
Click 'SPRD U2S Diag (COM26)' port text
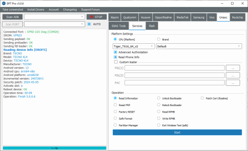[x=43, y=32]
